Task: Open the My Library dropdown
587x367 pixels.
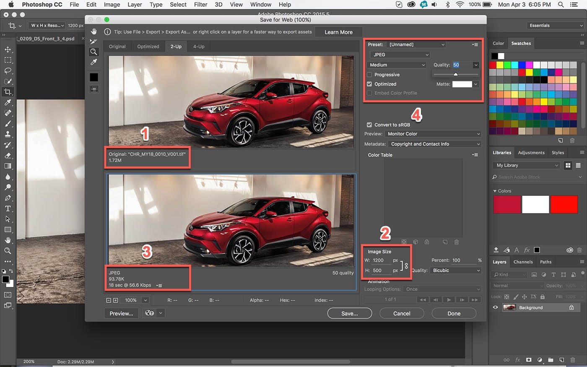Action: [x=527, y=165]
